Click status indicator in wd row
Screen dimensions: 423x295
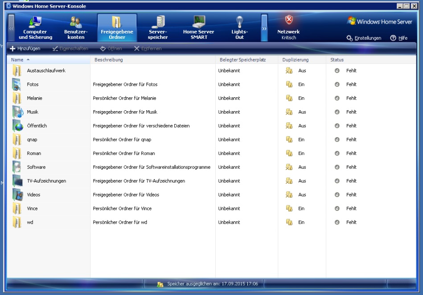(x=337, y=222)
